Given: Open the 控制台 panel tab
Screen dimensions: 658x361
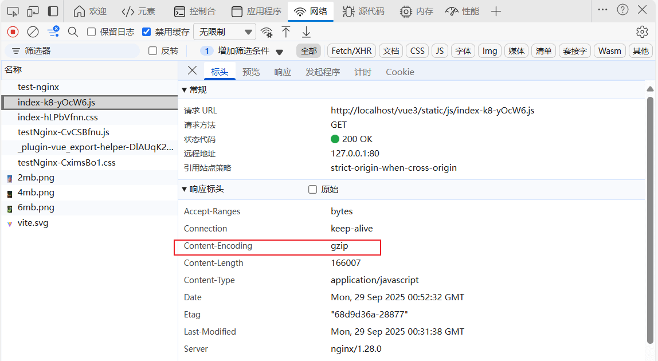Looking at the screenshot, I should point(194,11).
